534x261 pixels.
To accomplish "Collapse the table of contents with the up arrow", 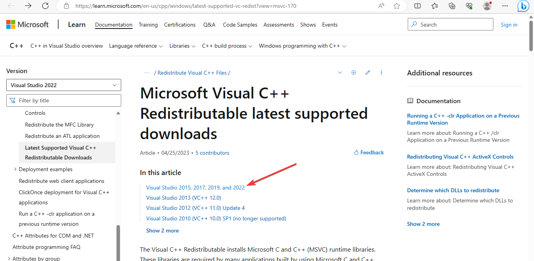I will click(118, 113).
